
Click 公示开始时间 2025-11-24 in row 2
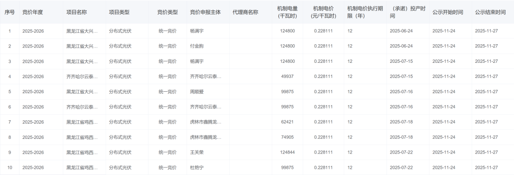[x=444, y=46]
